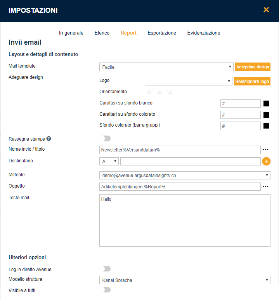
Task: Close the Impostazioni dialog with the X
Action: [x=266, y=10]
